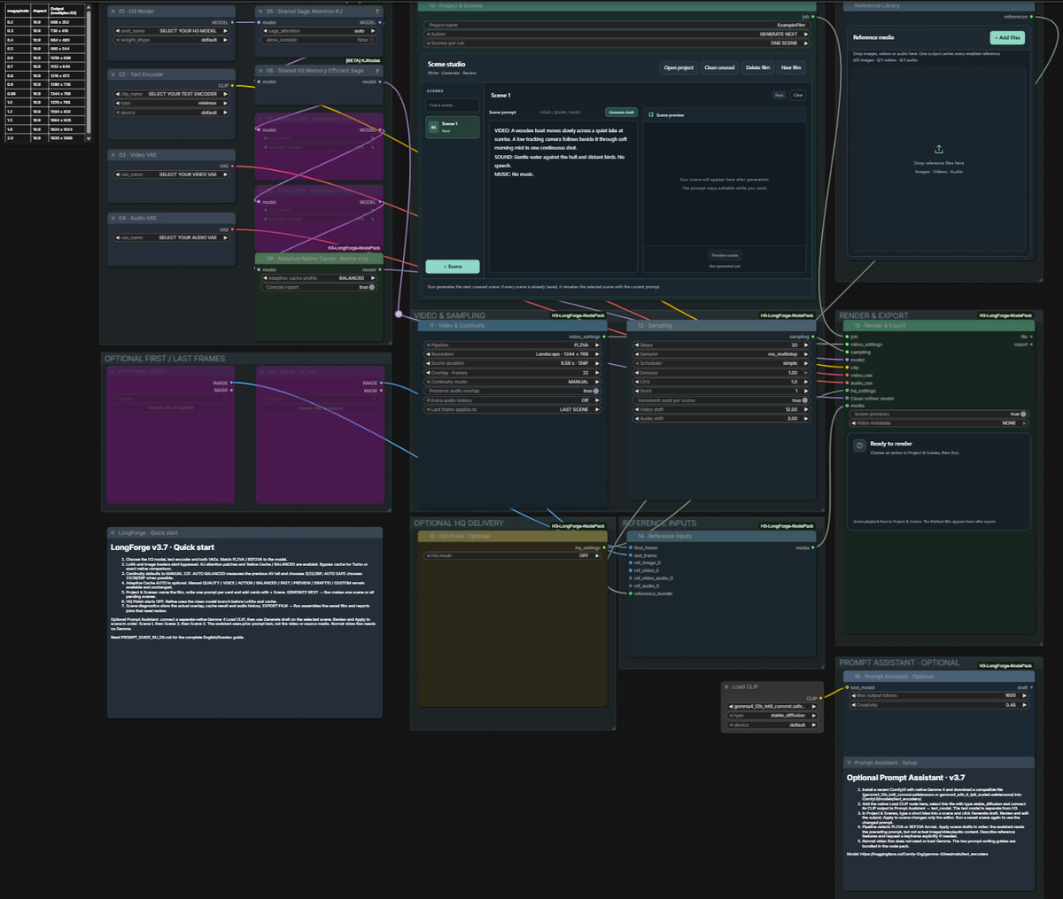Open the Resolution dropdown in Video & Continuity
Screen dimensions: 1063x899
pos(513,354)
